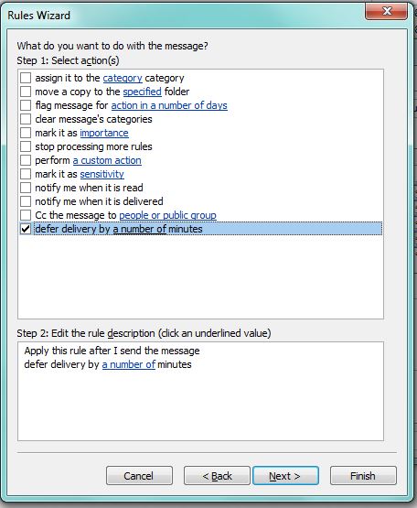Open 'a custom action' link

click(107, 160)
